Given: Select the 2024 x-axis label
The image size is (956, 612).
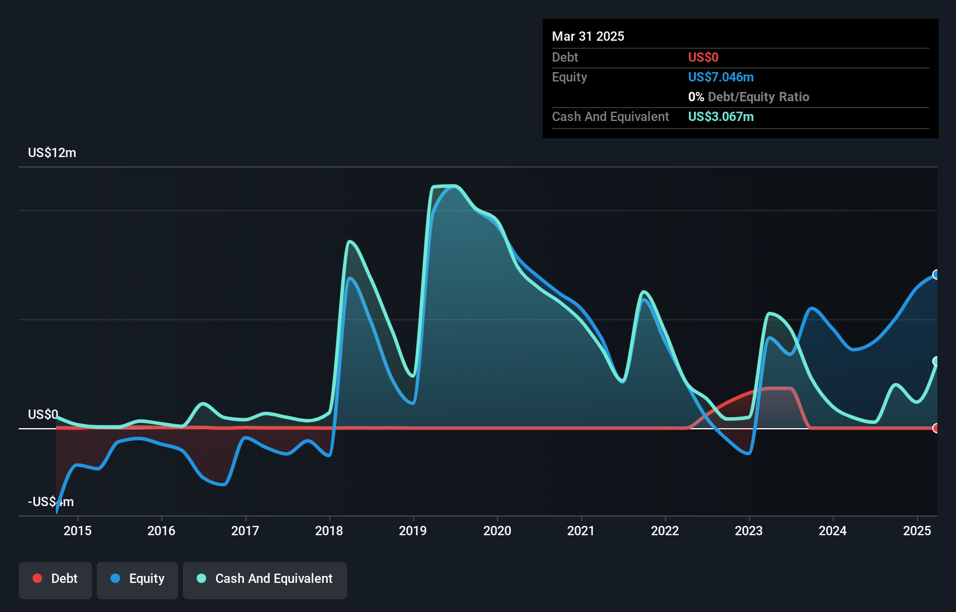Looking at the screenshot, I should tap(833, 531).
